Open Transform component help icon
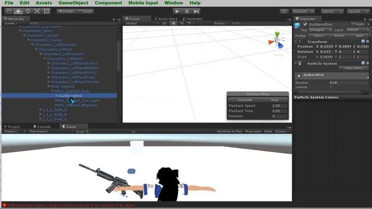The image size is (372, 209). (363, 41)
